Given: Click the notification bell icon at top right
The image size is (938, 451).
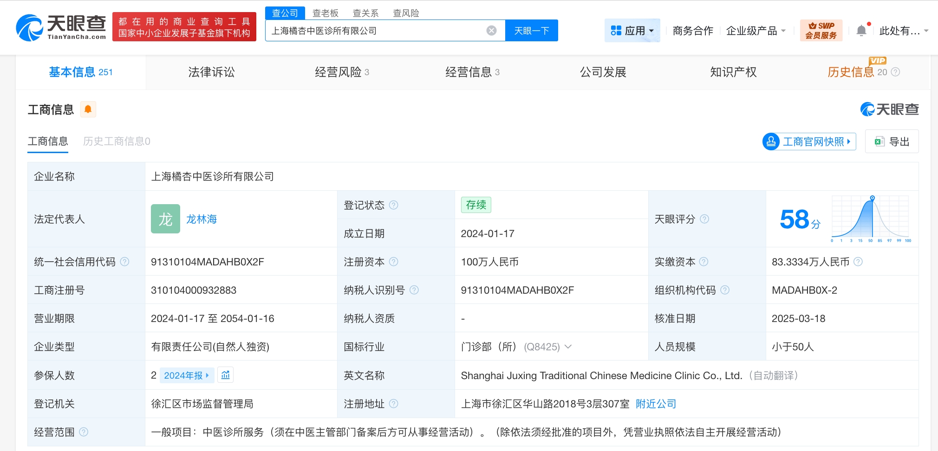Looking at the screenshot, I should 862,29.
